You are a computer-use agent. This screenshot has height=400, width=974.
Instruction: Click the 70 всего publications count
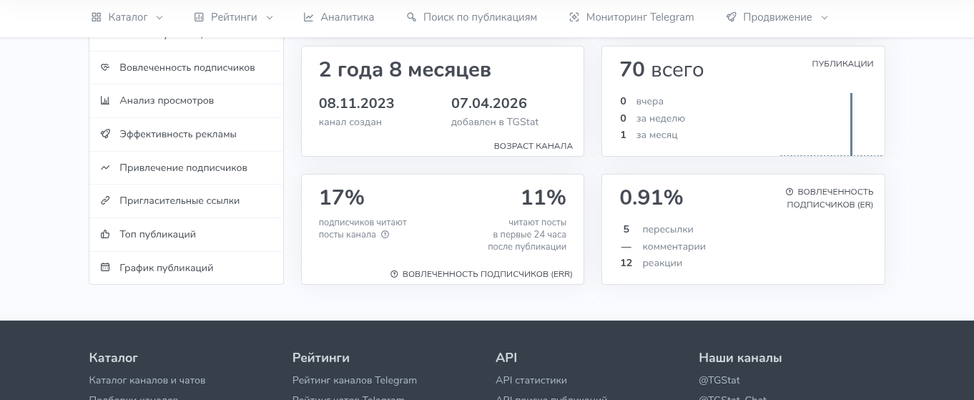(x=661, y=69)
